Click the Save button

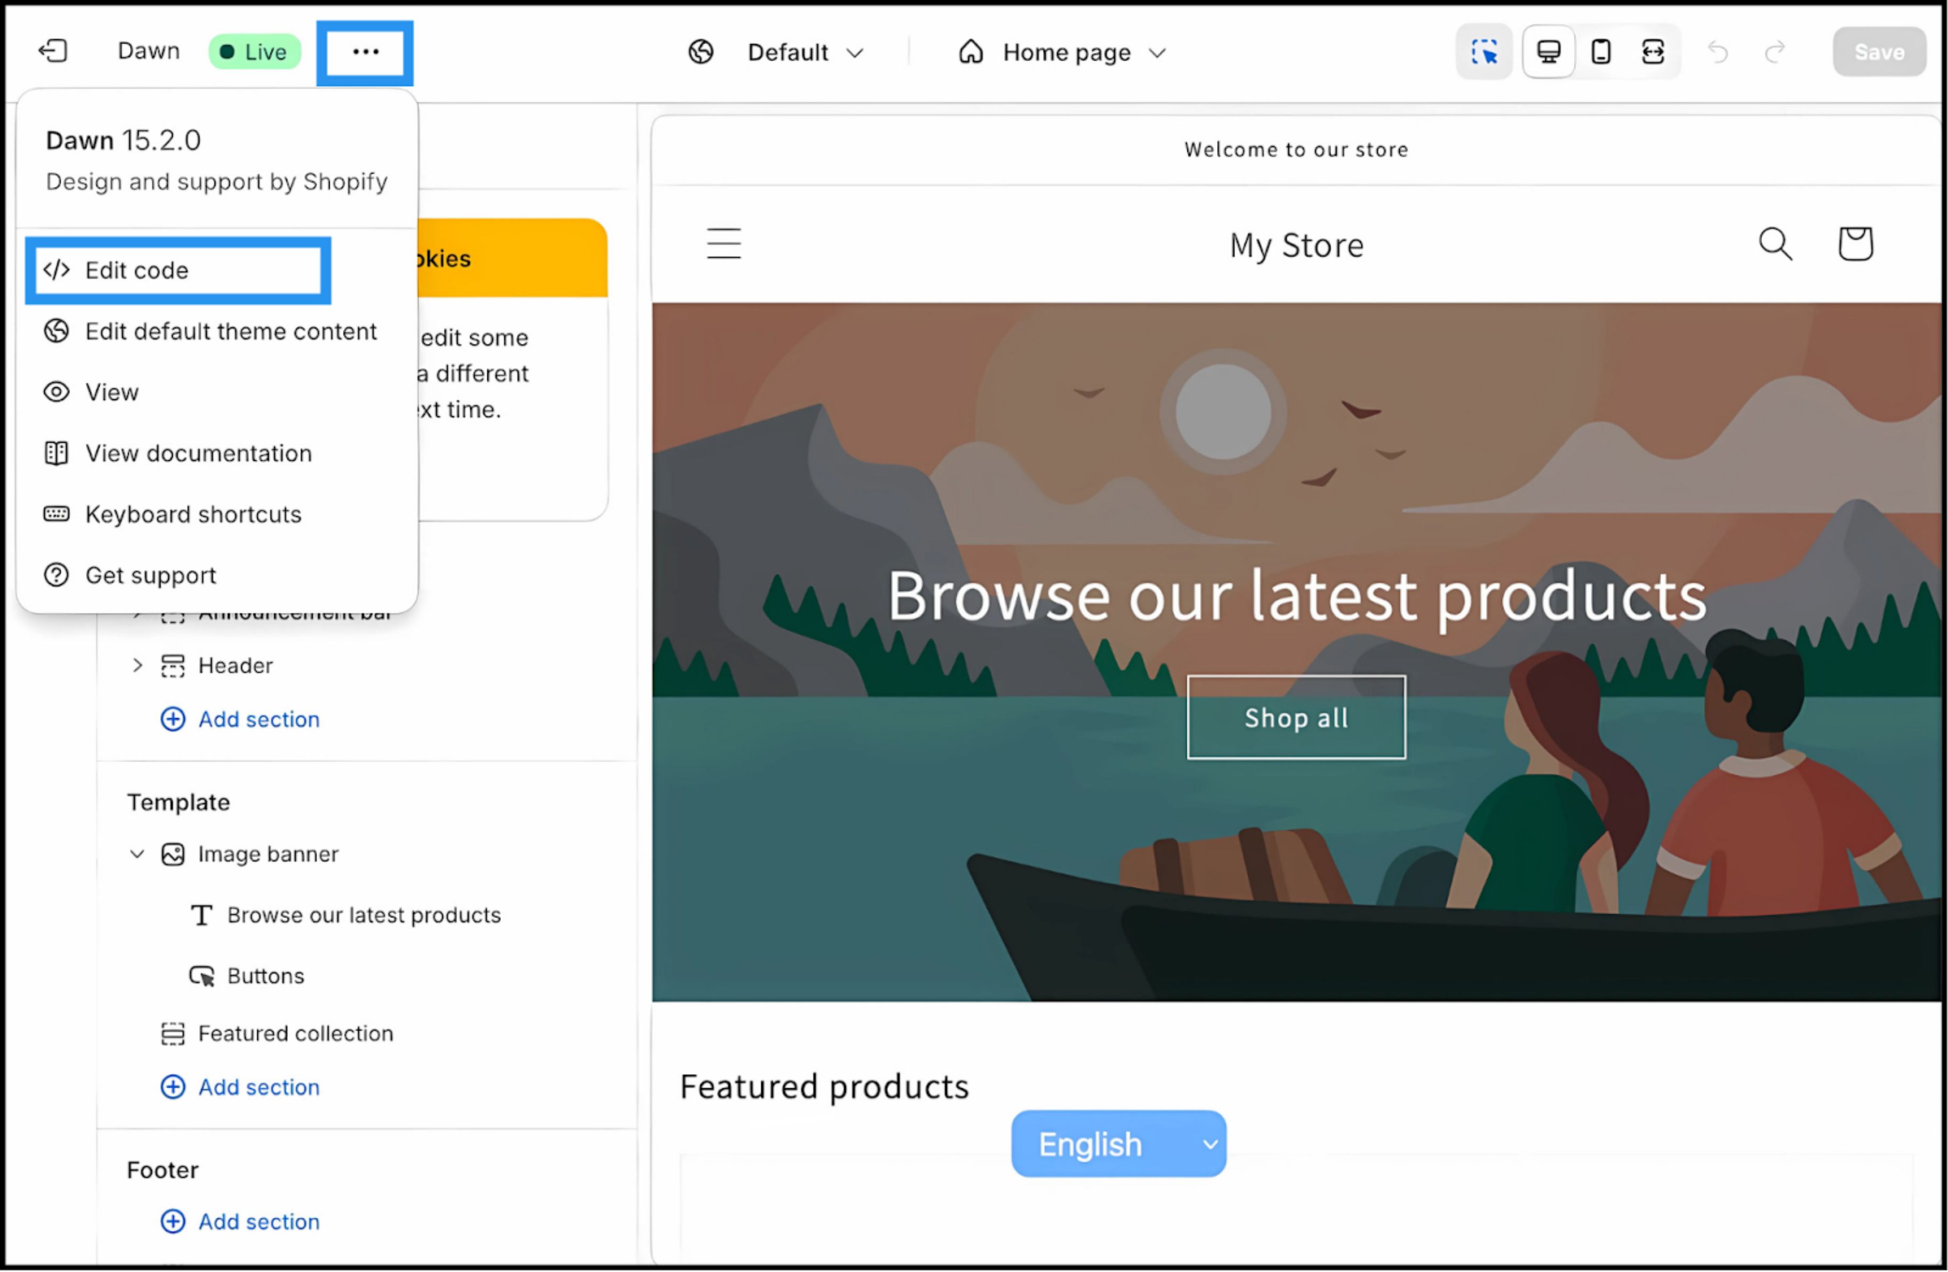click(1878, 51)
